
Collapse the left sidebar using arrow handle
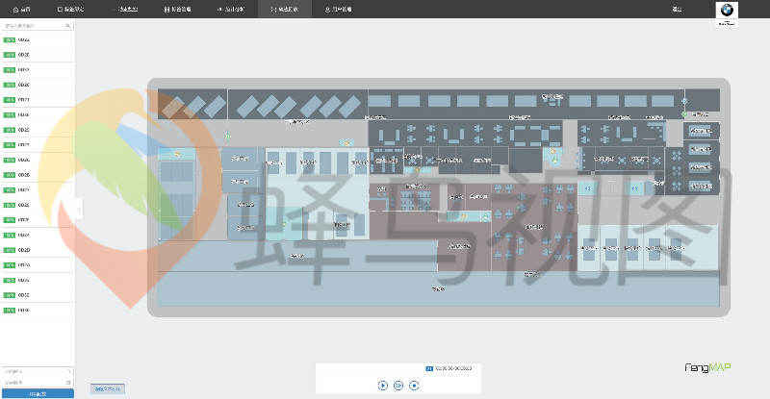(77, 208)
